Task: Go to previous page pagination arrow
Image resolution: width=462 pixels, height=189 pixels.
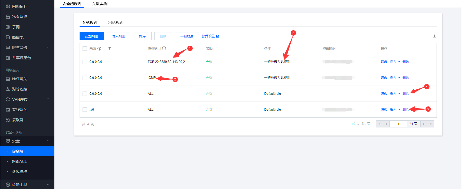Action: pos(386,124)
